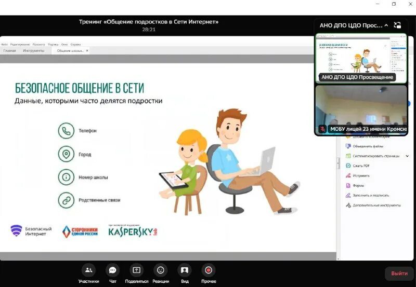This screenshot has height=287, width=416.
Task: Leave meeting with the Выйти button
Action: pos(399,273)
